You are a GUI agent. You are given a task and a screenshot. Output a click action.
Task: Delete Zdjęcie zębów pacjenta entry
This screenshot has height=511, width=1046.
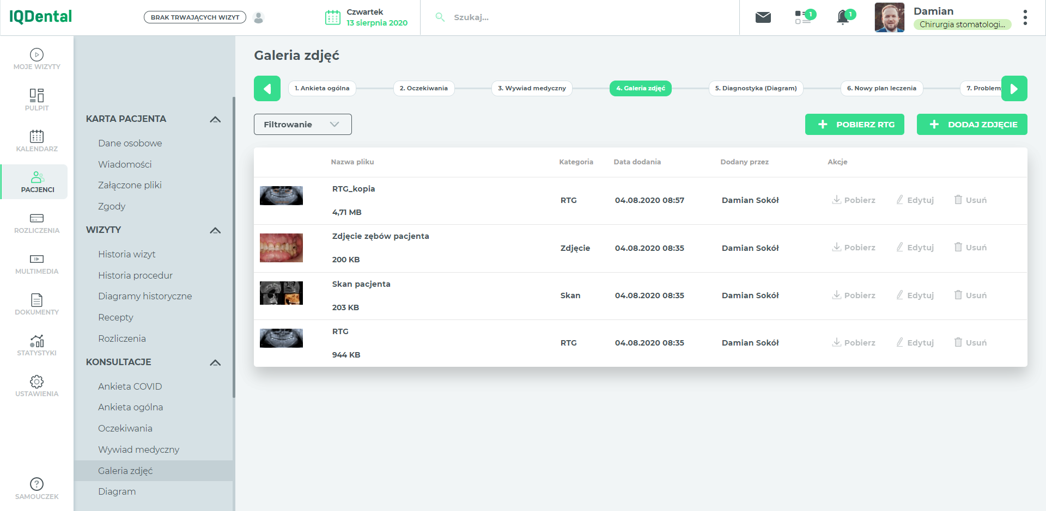click(x=970, y=247)
